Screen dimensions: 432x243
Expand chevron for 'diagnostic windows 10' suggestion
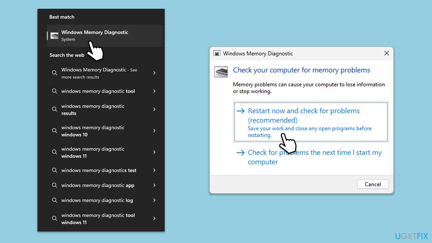tap(154, 131)
